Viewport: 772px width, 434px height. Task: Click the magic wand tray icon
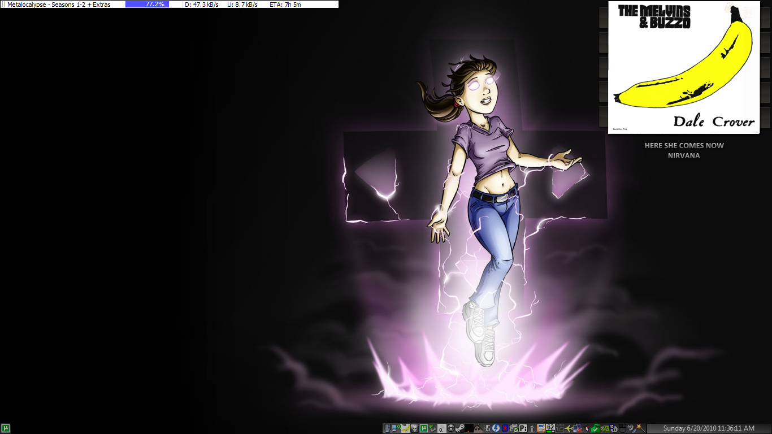640,428
